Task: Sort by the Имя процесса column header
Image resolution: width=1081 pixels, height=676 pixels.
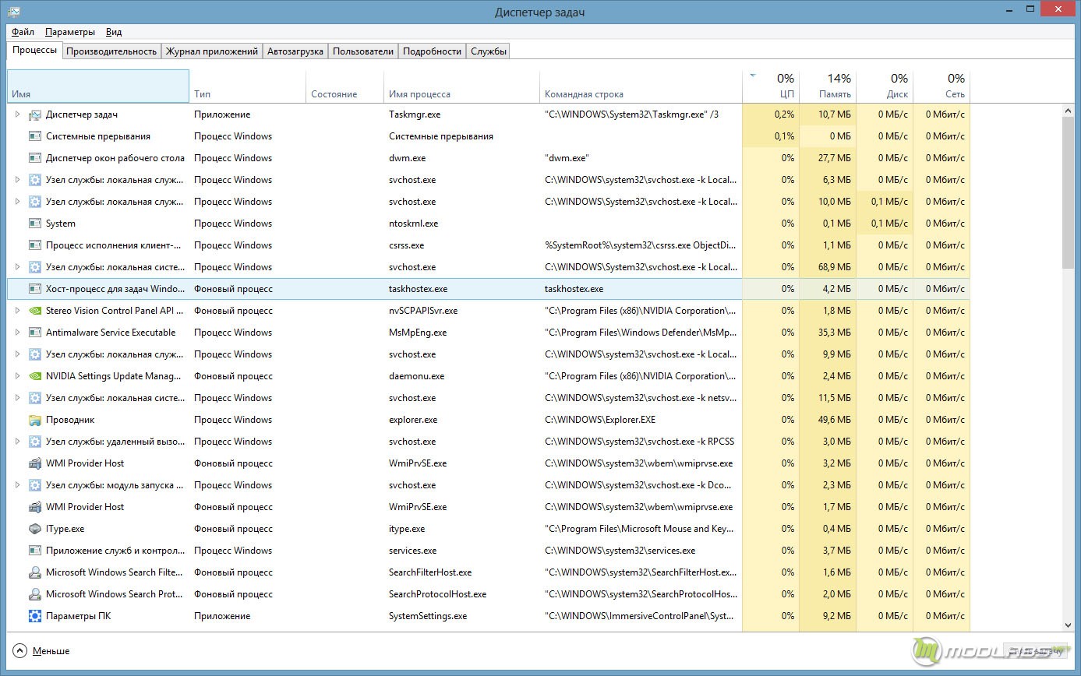Action: pyautogui.click(x=462, y=86)
